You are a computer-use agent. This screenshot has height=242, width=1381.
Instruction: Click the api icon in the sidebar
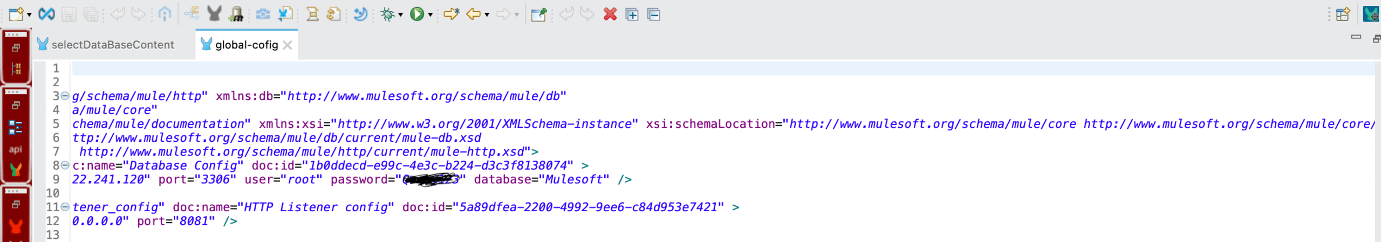click(x=16, y=149)
